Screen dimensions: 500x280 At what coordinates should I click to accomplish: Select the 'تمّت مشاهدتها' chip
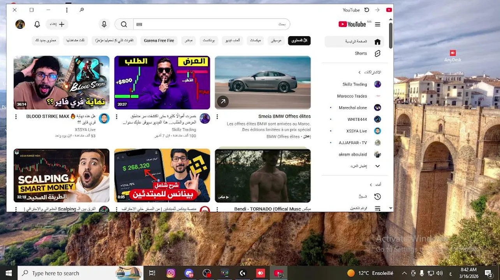(x=76, y=40)
